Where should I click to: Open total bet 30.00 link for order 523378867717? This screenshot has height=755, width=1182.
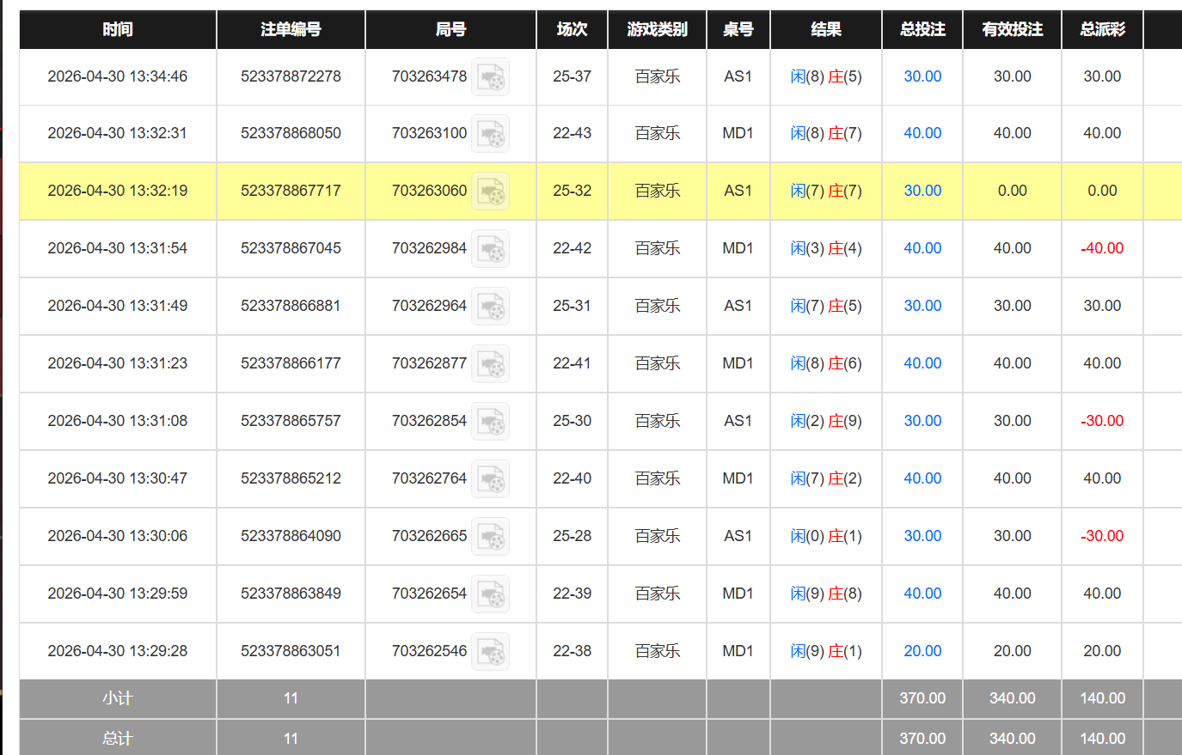[922, 191]
